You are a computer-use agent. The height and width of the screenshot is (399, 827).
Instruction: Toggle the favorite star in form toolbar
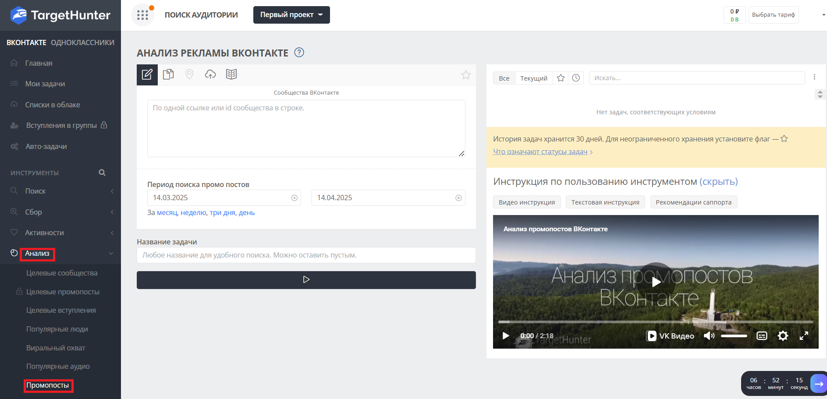465,75
